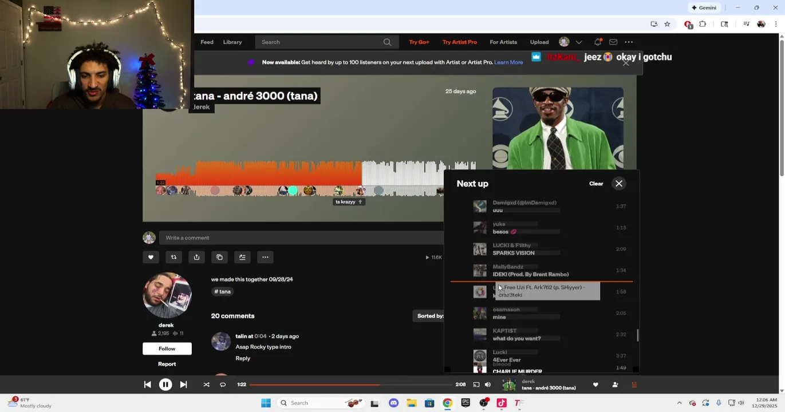Play 'uuu' by Demigxd in queue

tap(498, 210)
